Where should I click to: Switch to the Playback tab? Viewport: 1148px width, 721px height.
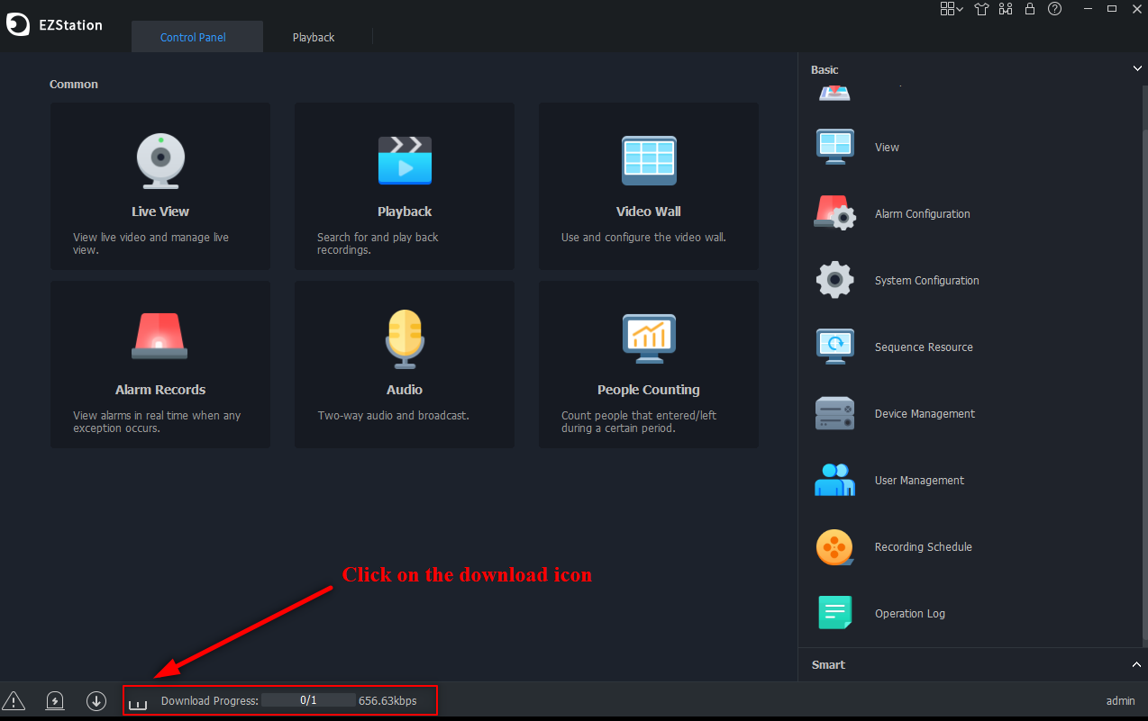[314, 38]
